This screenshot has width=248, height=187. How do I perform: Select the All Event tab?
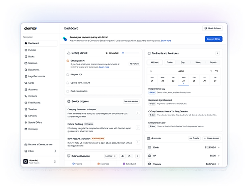coord(154,63)
